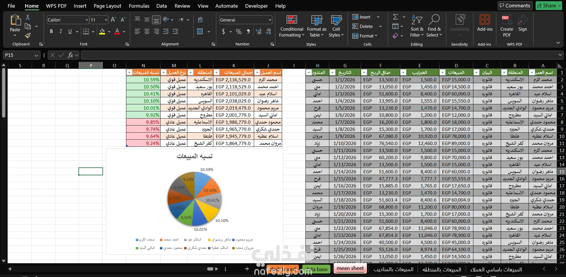Click the Cut scissors icon

tap(28, 17)
